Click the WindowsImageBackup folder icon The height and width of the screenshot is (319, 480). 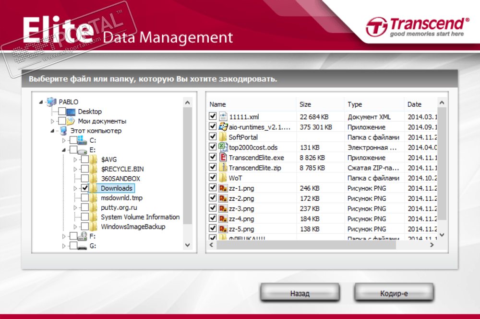(x=94, y=227)
